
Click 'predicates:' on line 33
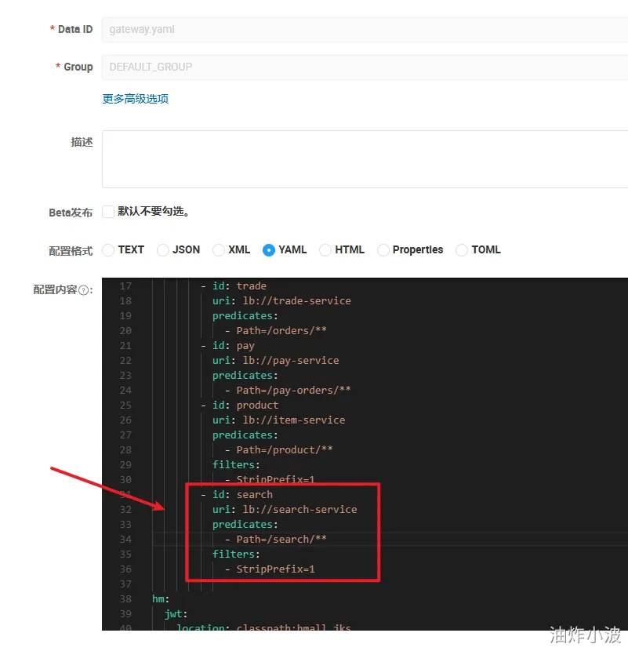tap(245, 525)
